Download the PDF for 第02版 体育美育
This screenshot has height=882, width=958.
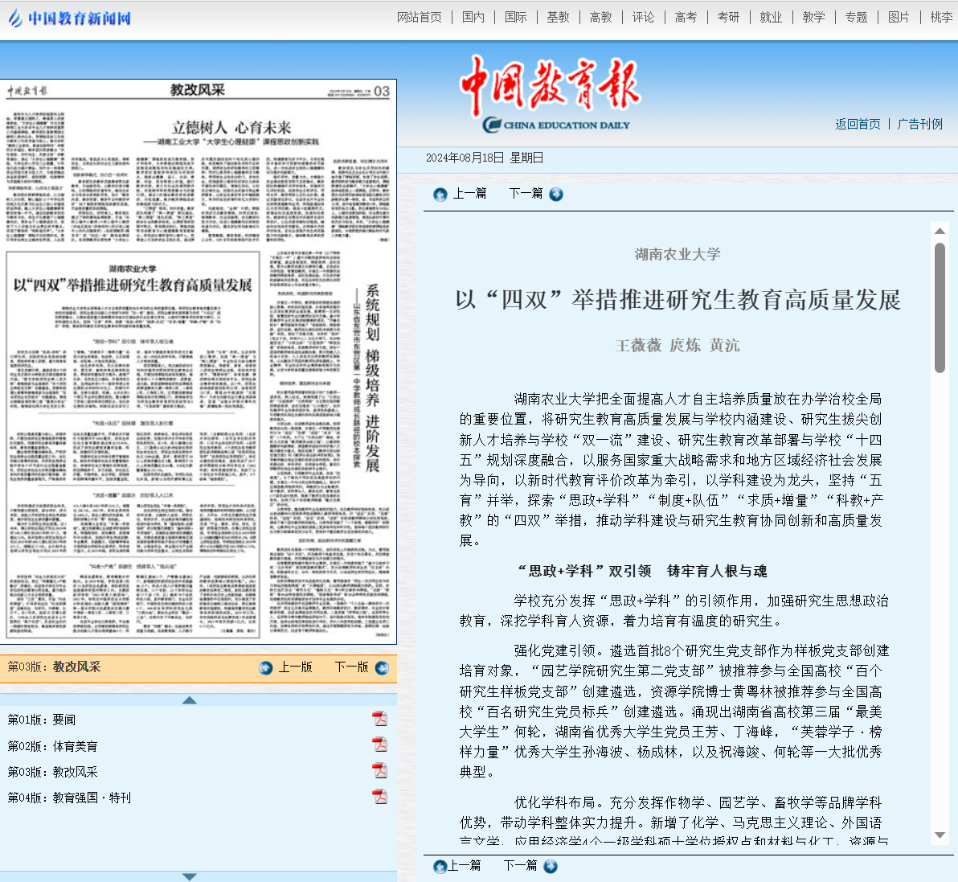click(380, 745)
